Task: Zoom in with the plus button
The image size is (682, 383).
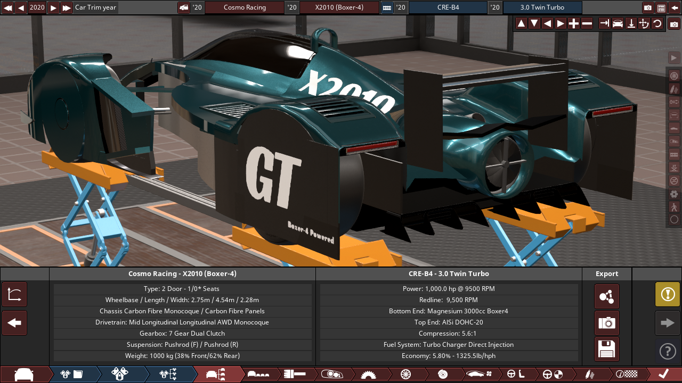Action: click(574, 23)
